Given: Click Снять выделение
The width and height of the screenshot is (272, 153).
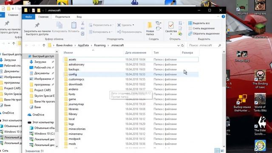Looking at the screenshot, I should 201,28.
